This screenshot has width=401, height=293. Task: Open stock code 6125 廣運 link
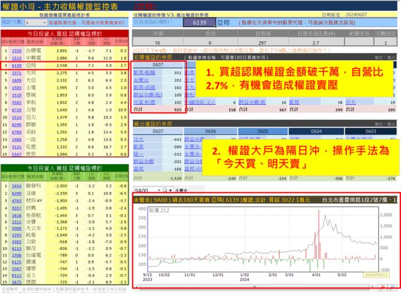click(17, 262)
